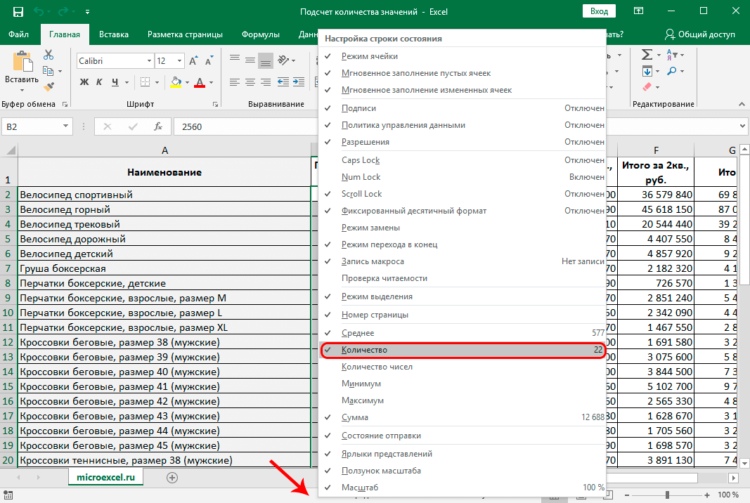Click the Insert function fx icon
This screenshot has width=750, height=503.
[x=158, y=126]
